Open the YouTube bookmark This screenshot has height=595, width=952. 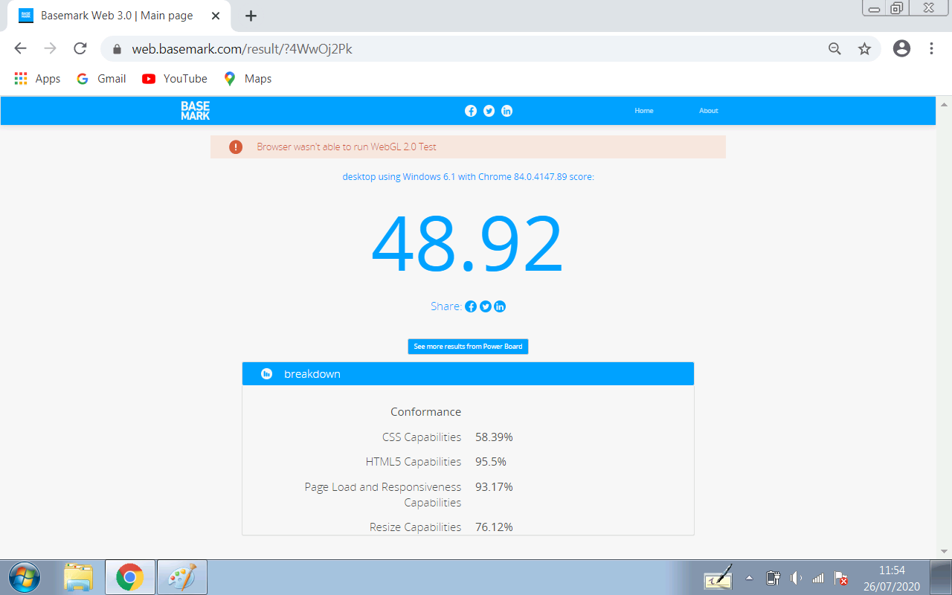tap(174, 78)
